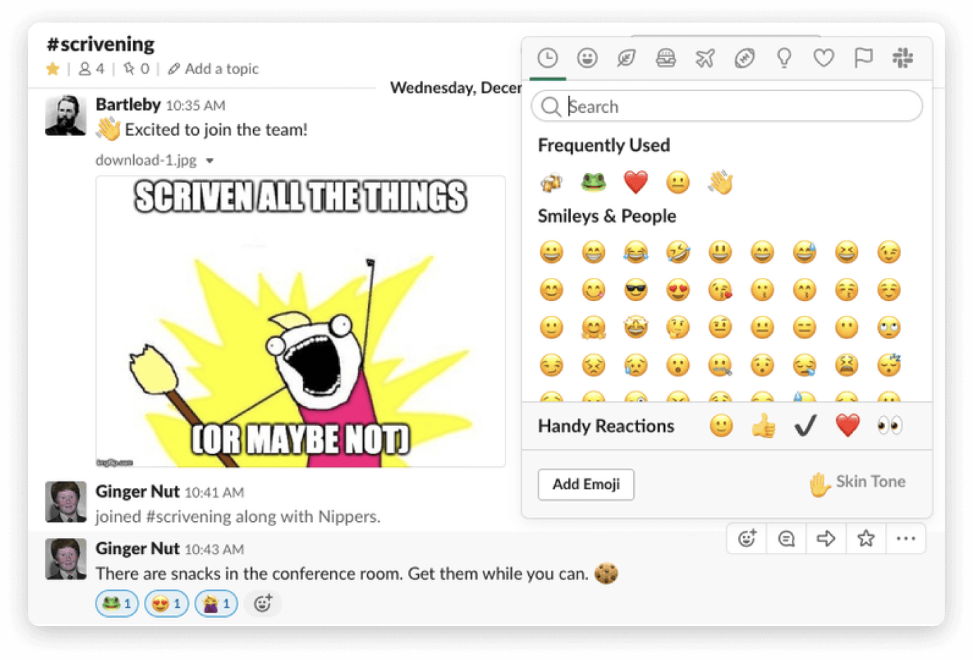Image resolution: width=973 pixels, height=660 pixels.
Task: Toggle the starred status of #scrivening channel
Action: (x=52, y=69)
